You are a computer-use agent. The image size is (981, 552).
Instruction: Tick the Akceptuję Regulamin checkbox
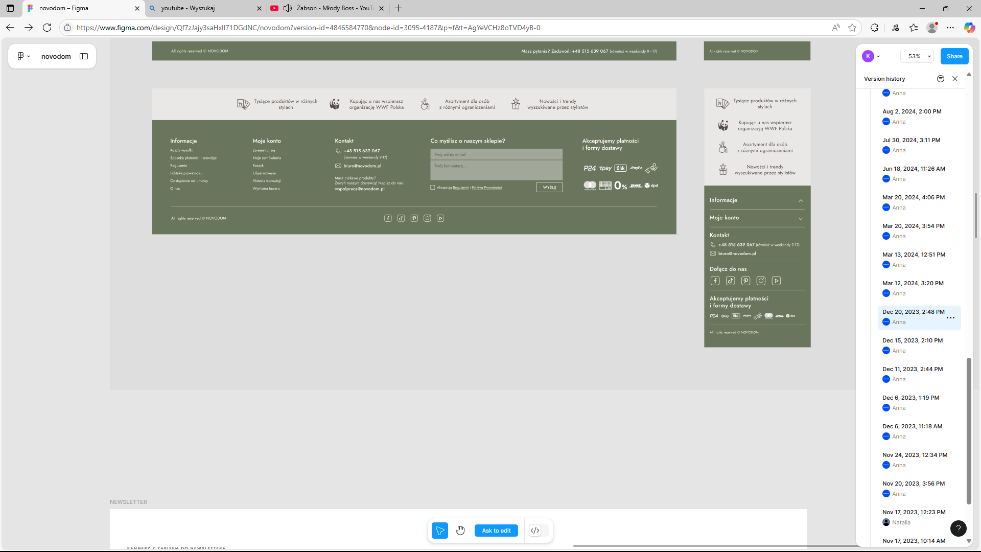[433, 188]
